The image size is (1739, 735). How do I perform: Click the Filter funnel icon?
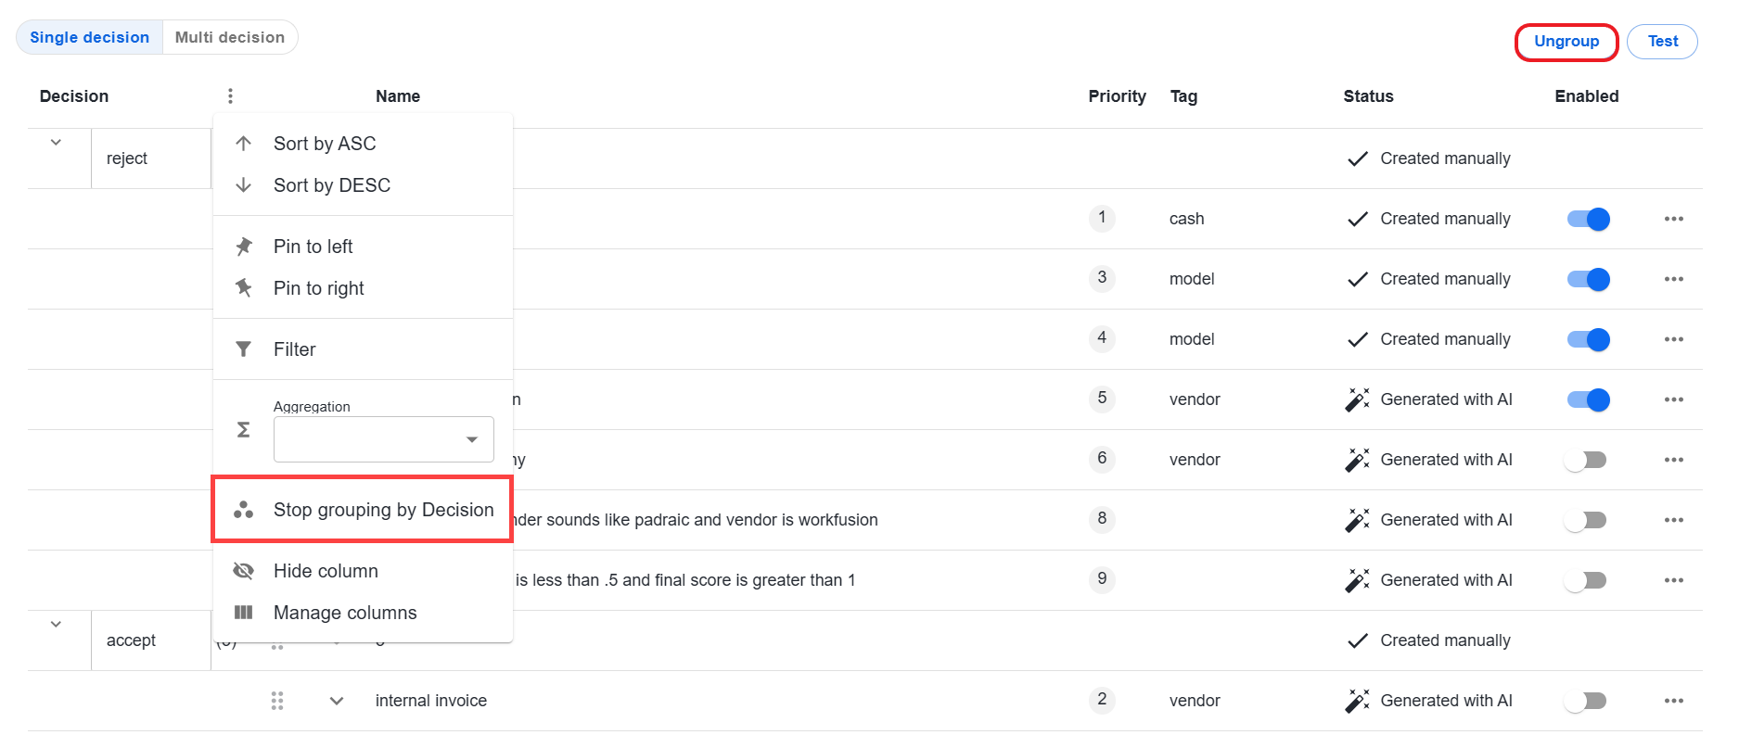point(244,349)
